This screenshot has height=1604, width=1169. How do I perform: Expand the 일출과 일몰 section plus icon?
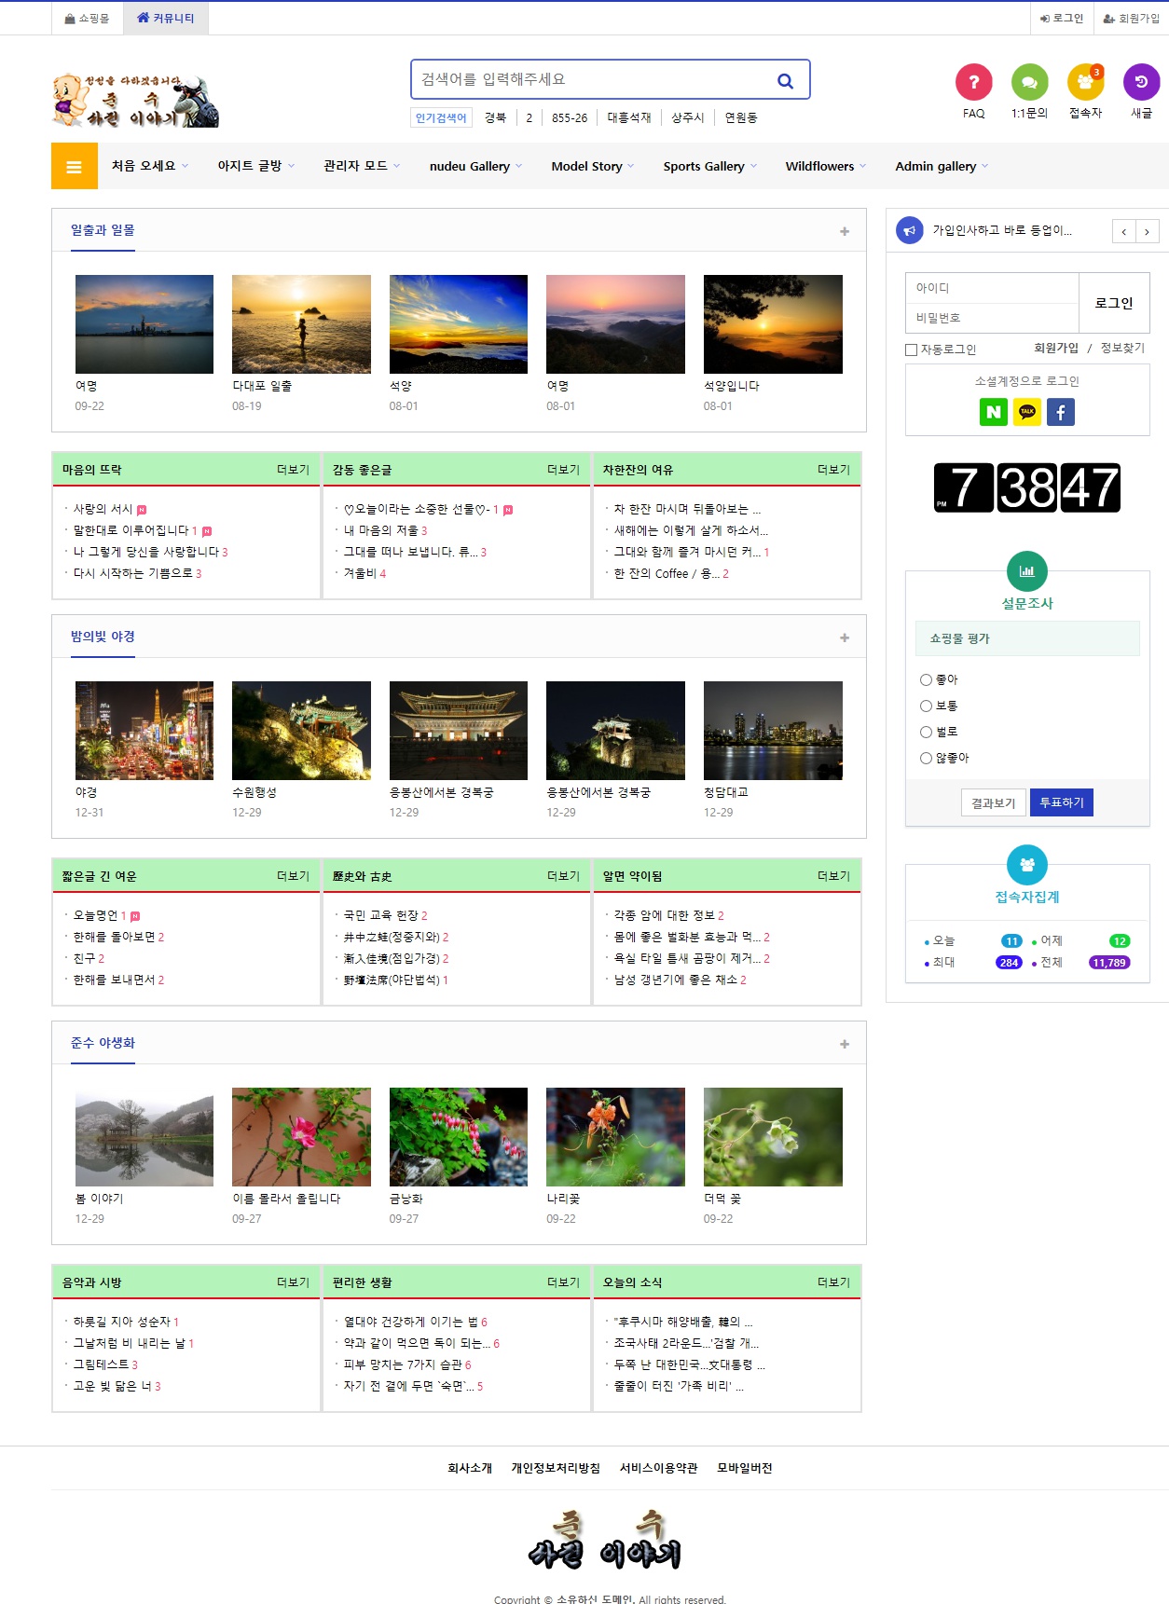[845, 231]
